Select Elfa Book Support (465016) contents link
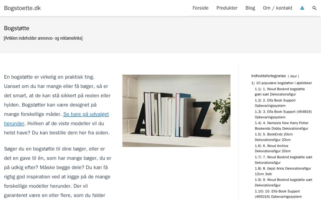 pyautogui.click(x=278, y=194)
